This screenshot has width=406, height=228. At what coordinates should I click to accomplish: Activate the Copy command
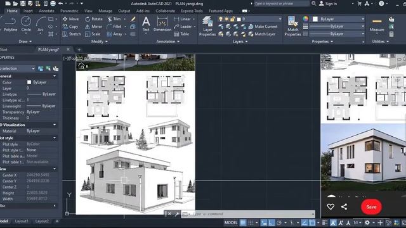(70, 27)
